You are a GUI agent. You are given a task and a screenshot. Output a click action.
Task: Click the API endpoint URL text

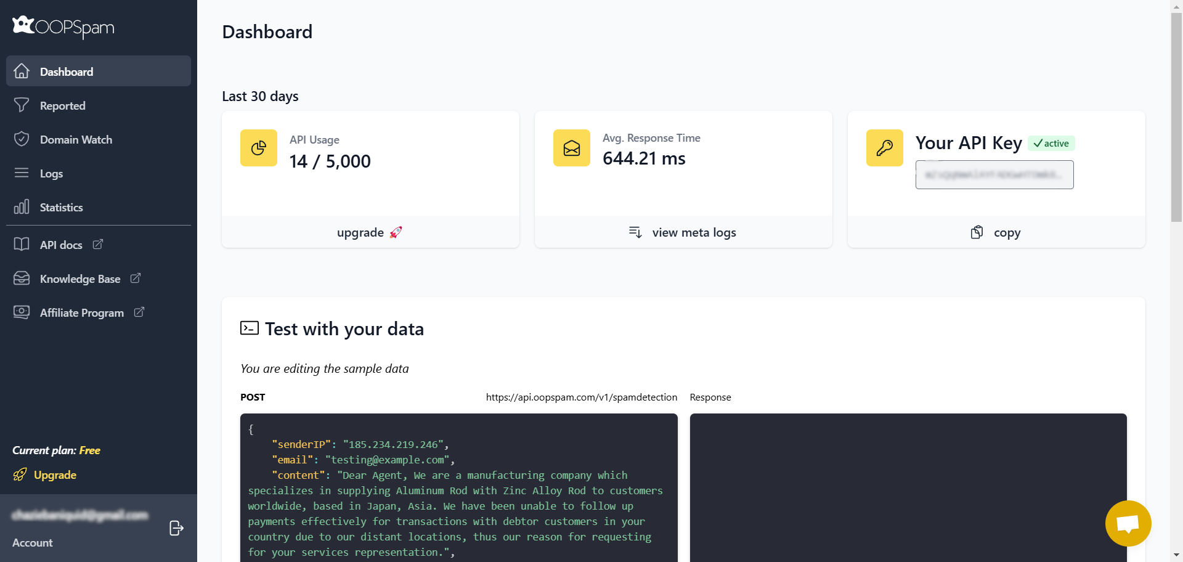582,397
